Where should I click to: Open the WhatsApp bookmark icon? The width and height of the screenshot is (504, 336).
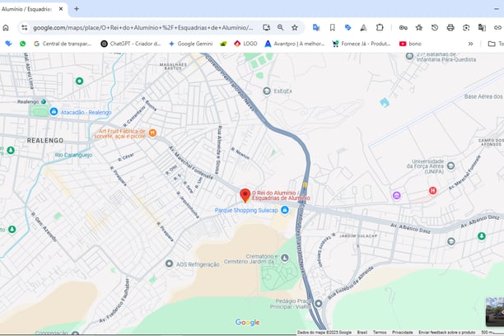tap(22, 44)
